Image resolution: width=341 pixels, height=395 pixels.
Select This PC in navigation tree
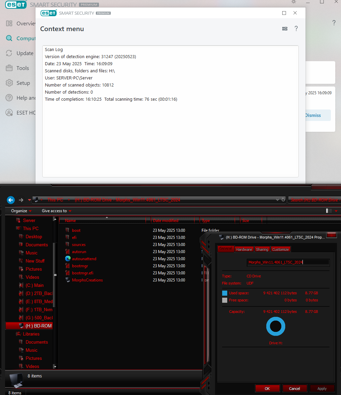pos(30,228)
